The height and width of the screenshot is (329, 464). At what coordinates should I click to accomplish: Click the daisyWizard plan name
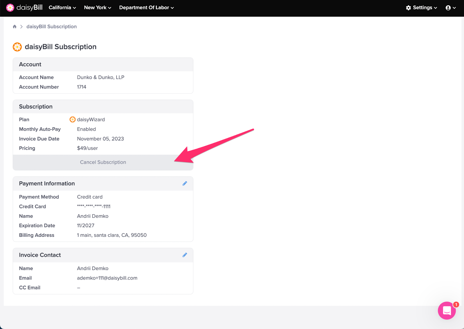pos(91,120)
